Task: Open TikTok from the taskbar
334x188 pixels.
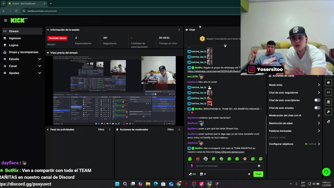Action: 201,184
